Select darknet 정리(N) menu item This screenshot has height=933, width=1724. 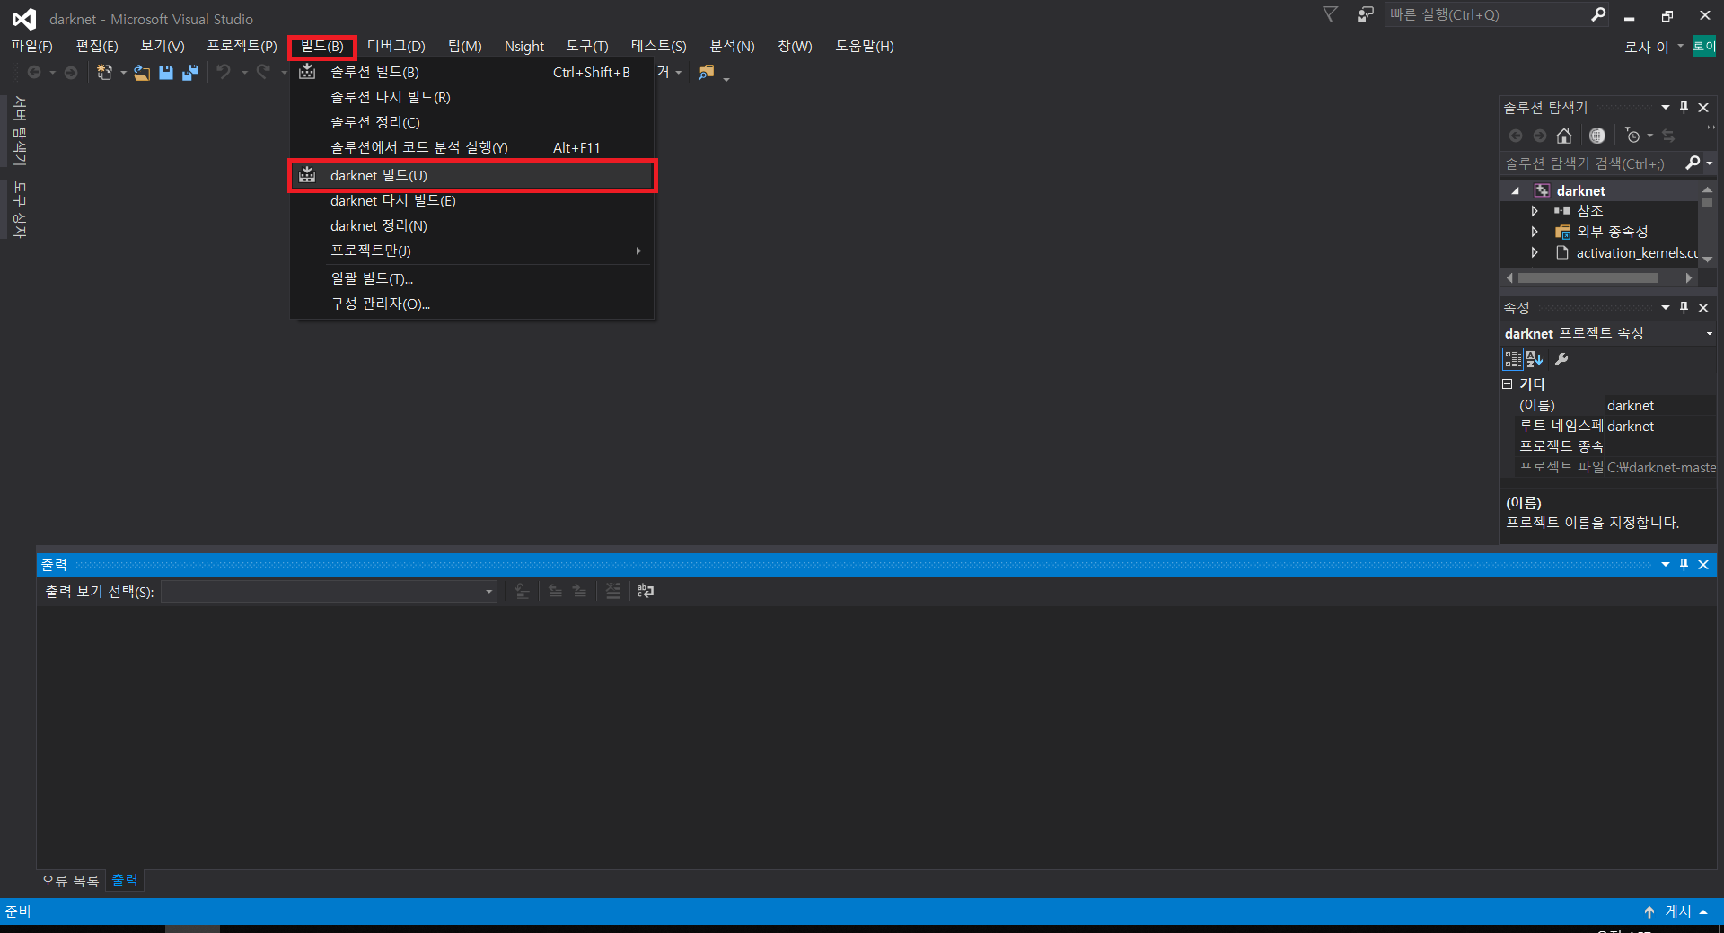pos(472,225)
